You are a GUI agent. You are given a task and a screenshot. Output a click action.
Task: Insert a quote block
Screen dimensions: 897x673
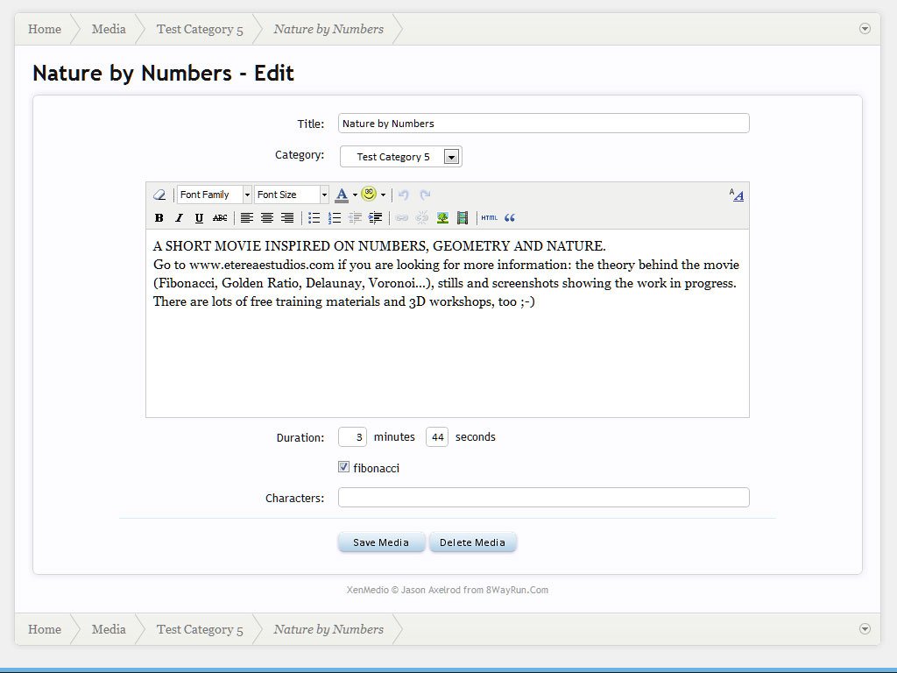(510, 218)
